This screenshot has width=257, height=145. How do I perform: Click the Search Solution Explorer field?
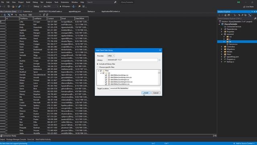[236, 19]
